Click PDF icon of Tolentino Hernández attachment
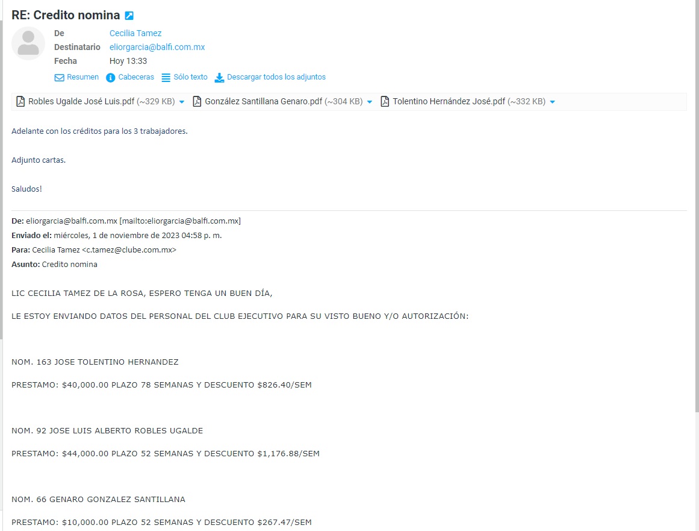Image resolution: width=699 pixels, height=531 pixels. click(385, 101)
